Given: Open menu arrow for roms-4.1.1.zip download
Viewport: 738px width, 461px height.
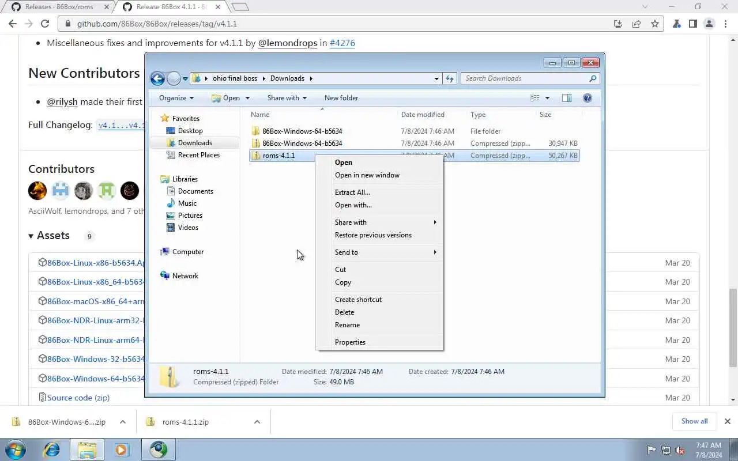Looking at the screenshot, I should 257,422.
